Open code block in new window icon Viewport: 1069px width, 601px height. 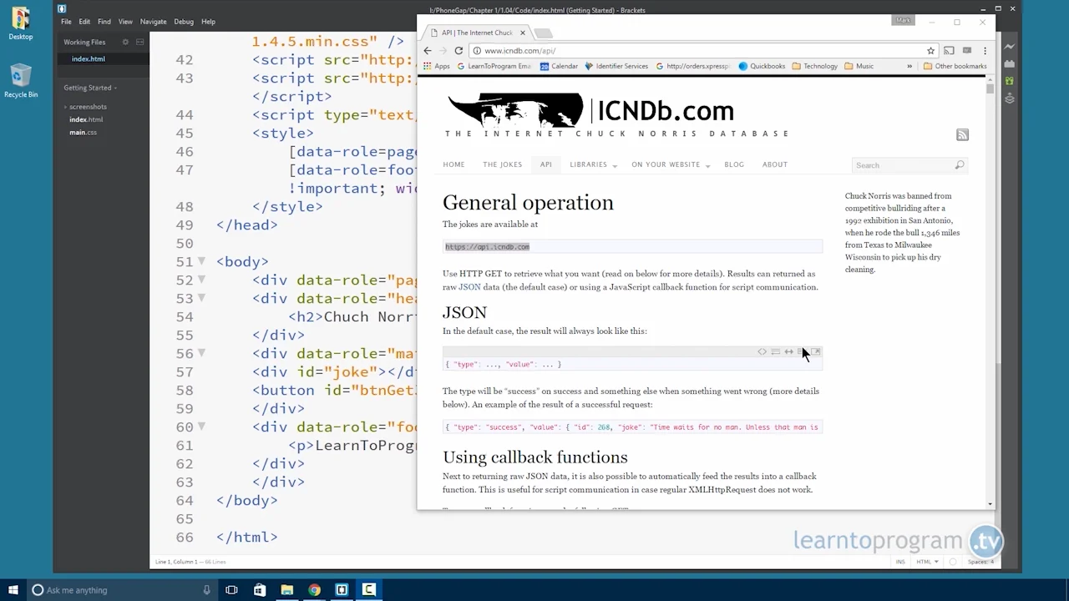tap(816, 352)
